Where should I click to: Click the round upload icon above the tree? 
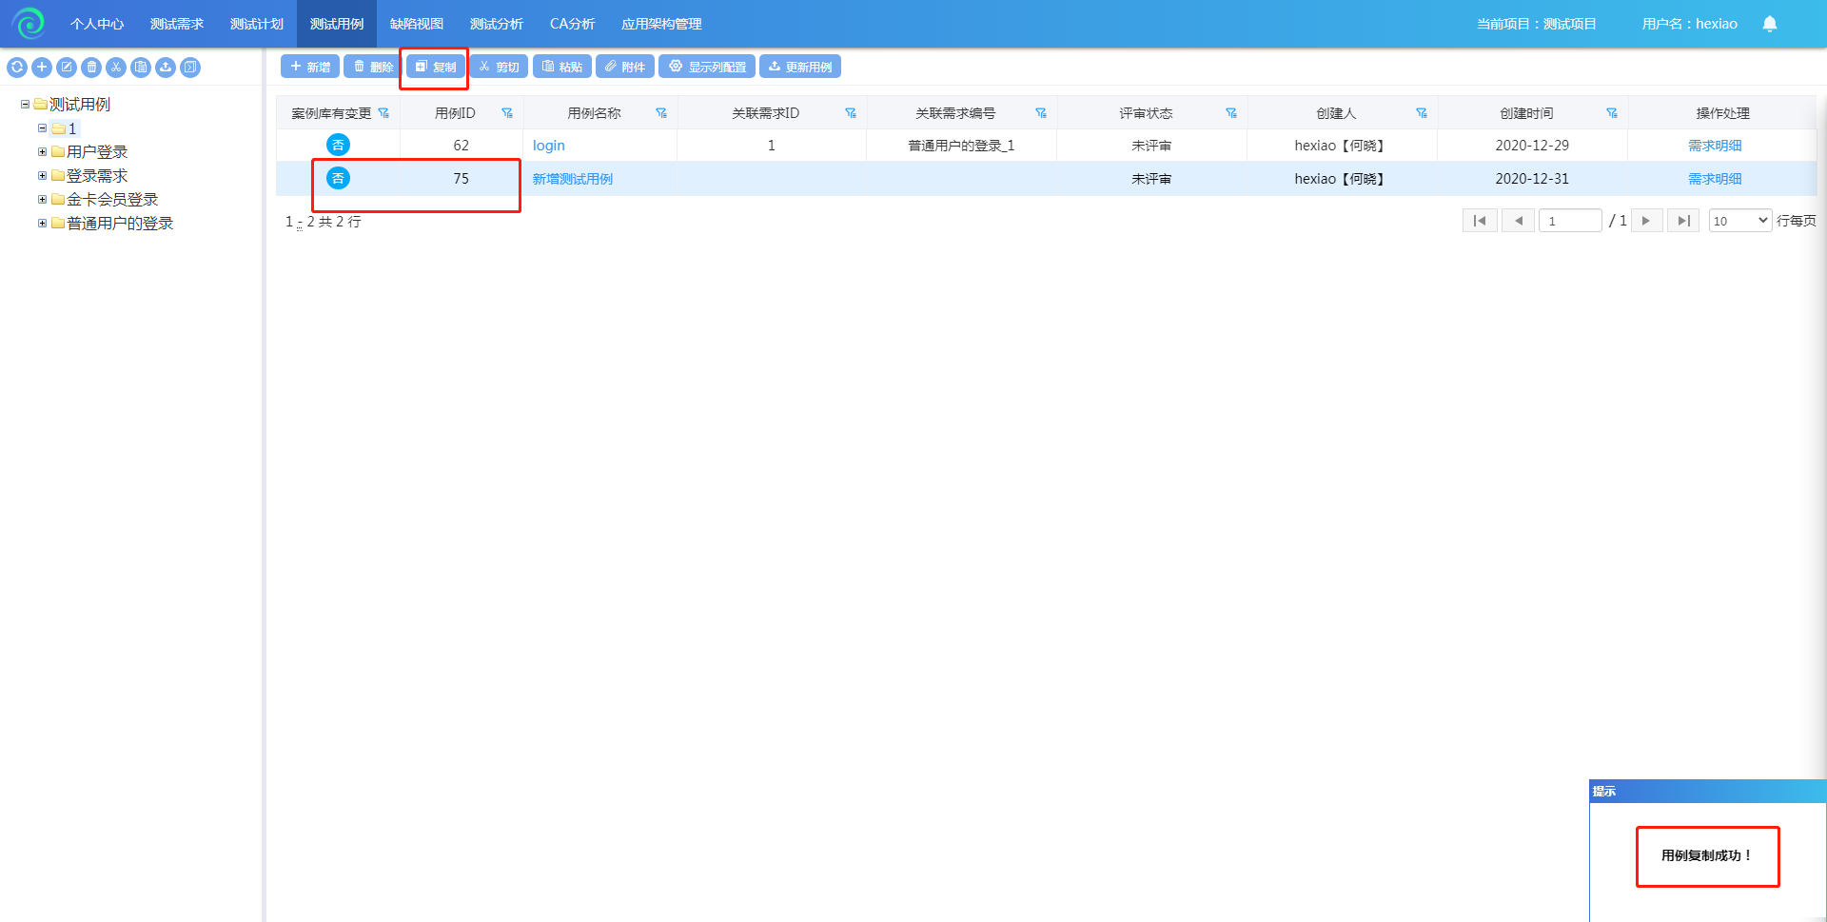(x=166, y=68)
